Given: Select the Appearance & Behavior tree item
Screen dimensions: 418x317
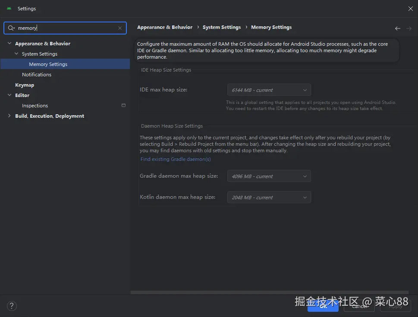Looking at the screenshot, I should [x=43, y=44].
